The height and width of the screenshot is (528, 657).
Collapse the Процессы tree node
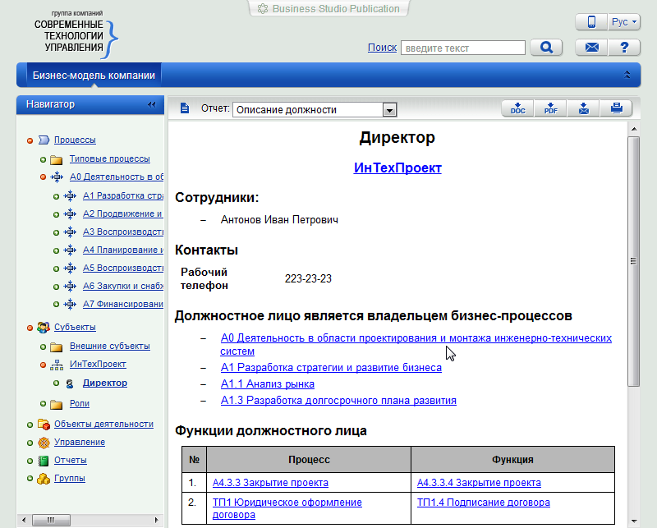coord(30,140)
